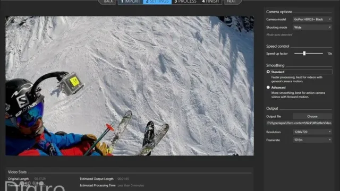Open the 1280x720 resolution dropdown
340x191 pixels.
tap(312, 132)
